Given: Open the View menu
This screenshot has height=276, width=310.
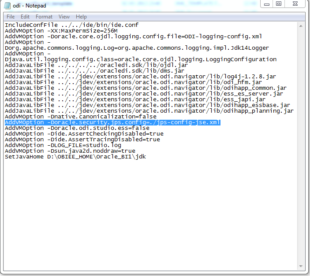Looking at the screenshot, I should [x=64, y=17].
